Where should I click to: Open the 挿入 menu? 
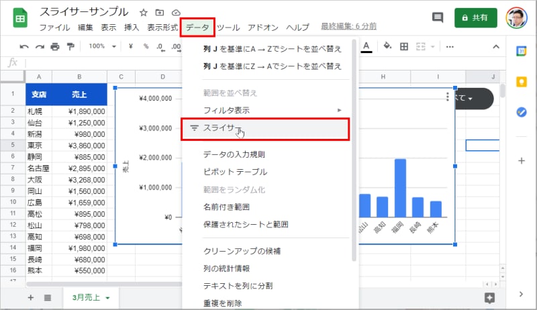pos(132,28)
